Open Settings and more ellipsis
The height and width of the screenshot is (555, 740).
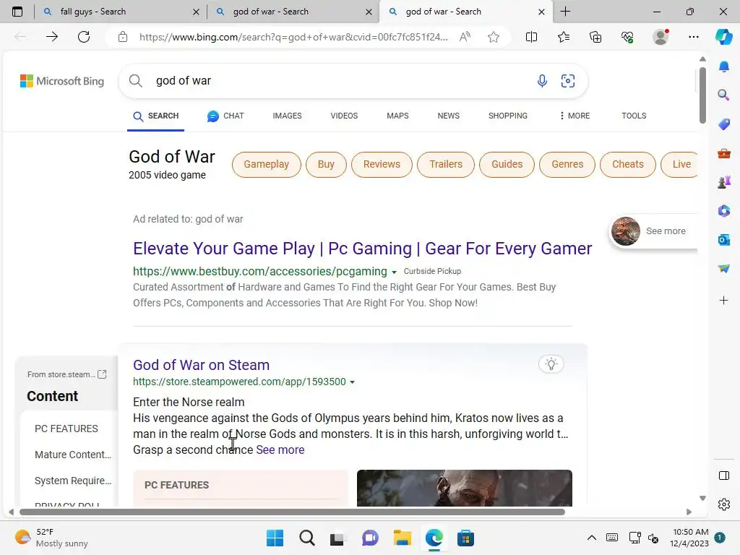coord(693,37)
